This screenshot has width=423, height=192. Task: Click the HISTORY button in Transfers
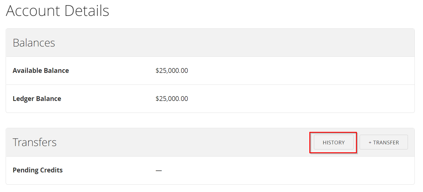[334, 142]
